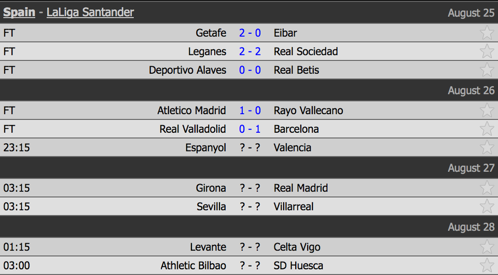Star the Atletico Madrid vs Rayo Vallecano match
This screenshot has width=498, height=275.
pyautogui.click(x=487, y=110)
